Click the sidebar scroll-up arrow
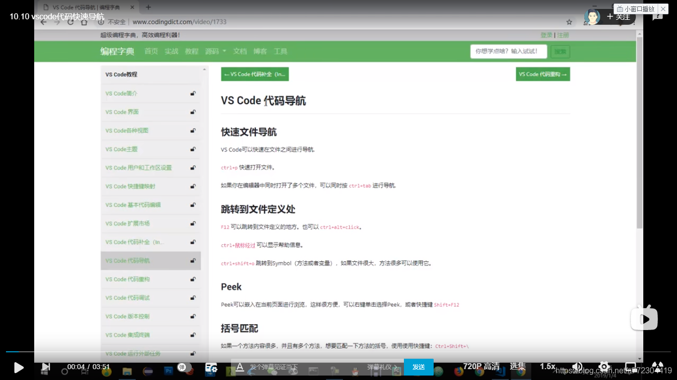Image resolution: width=677 pixels, height=380 pixels. pyautogui.click(x=204, y=69)
